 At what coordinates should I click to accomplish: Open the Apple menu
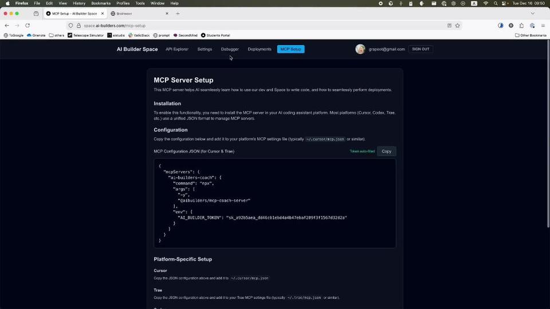click(x=7, y=3)
